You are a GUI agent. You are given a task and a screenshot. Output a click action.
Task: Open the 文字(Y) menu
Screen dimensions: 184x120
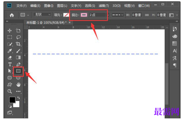click(x=76, y=6)
